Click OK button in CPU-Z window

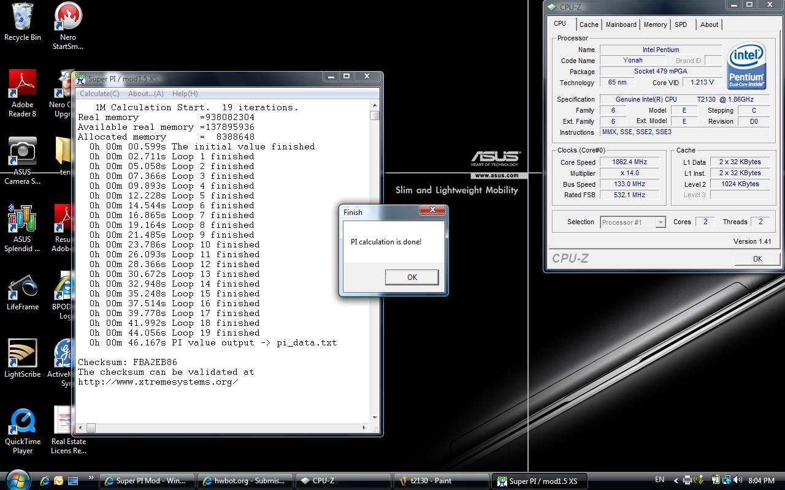coord(757,258)
